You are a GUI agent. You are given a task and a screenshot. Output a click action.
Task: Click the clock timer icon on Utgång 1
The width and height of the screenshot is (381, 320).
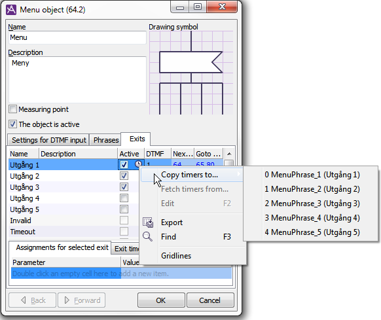point(138,164)
